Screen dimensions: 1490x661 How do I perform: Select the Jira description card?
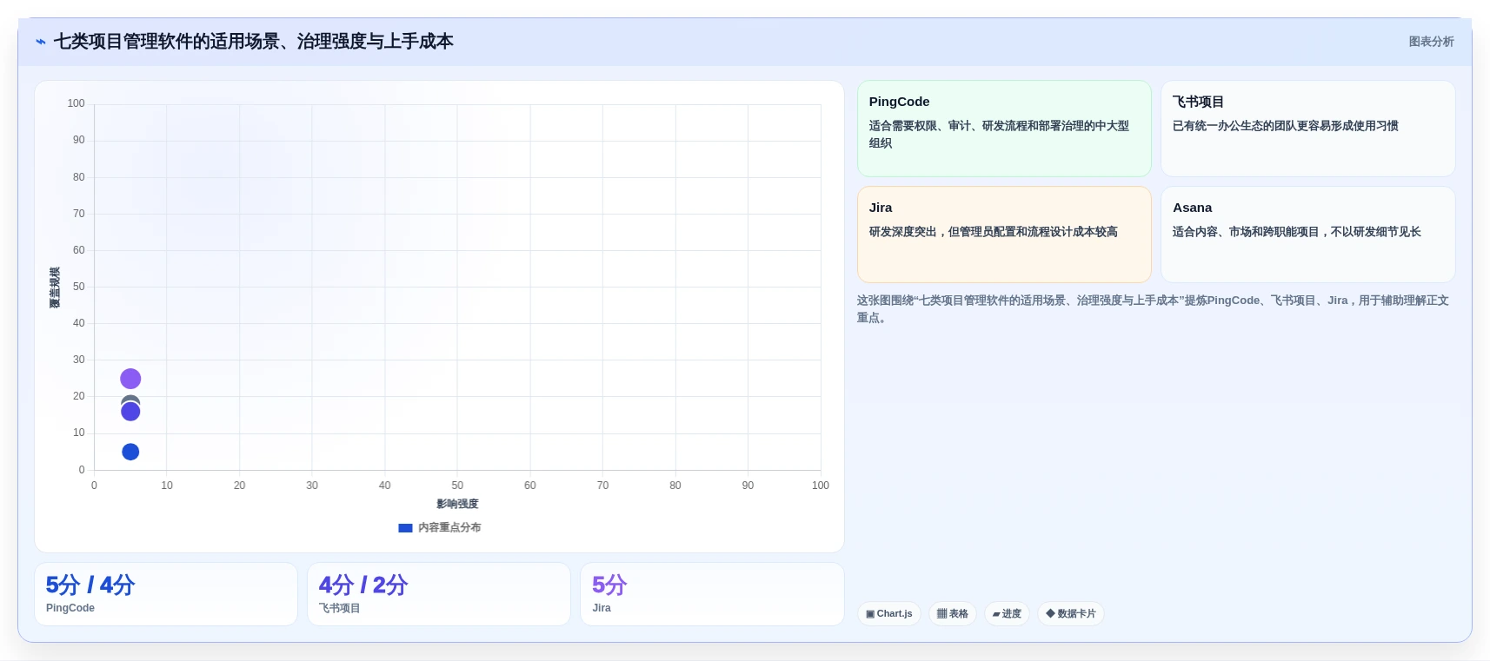point(1004,235)
